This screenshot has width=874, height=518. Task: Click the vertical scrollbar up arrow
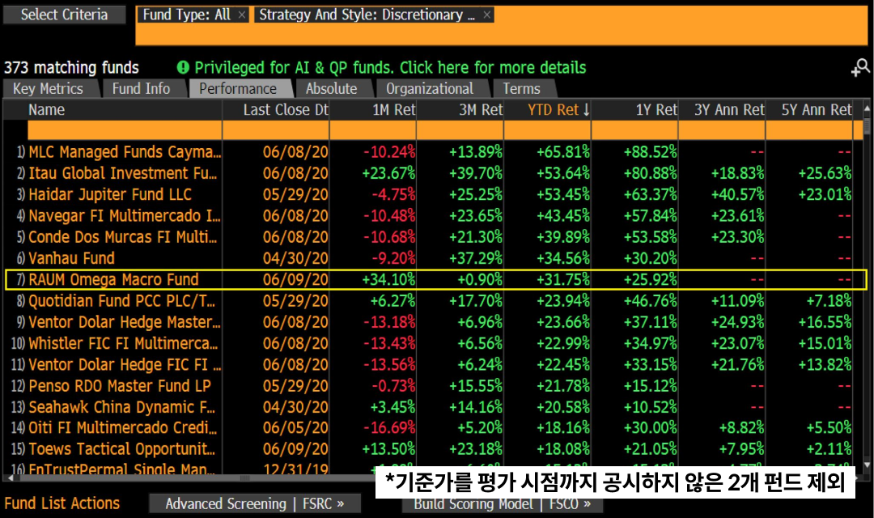click(x=867, y=108)
